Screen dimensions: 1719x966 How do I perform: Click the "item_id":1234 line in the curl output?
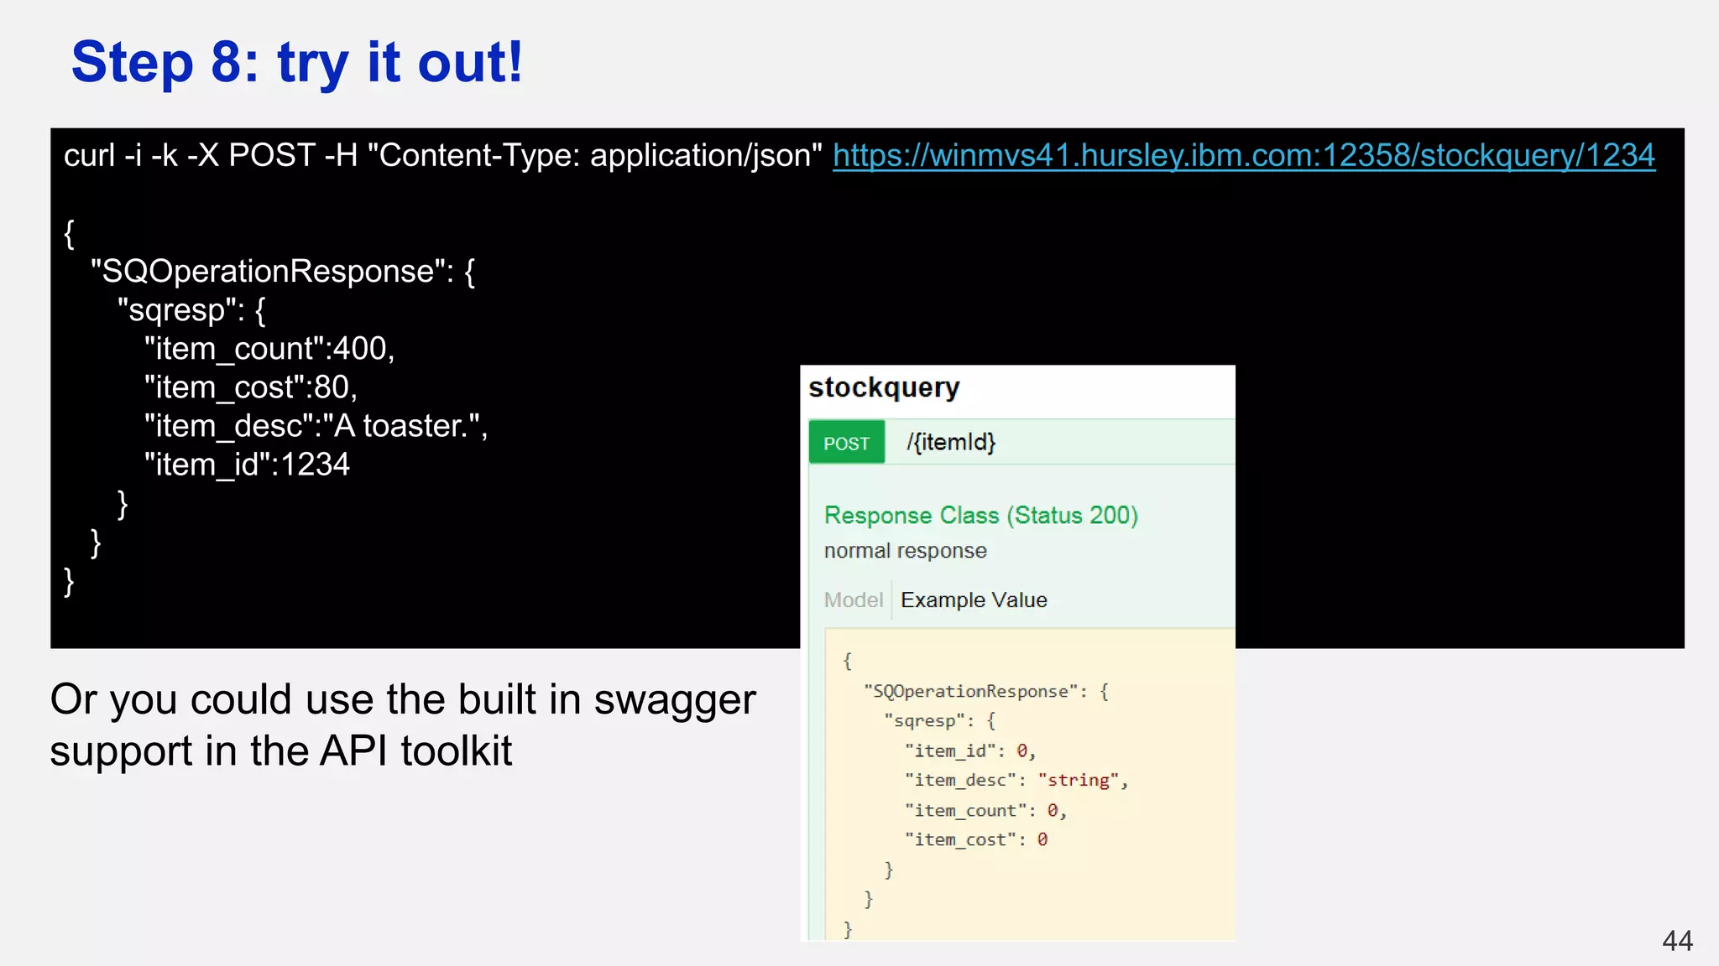point(247,465)
